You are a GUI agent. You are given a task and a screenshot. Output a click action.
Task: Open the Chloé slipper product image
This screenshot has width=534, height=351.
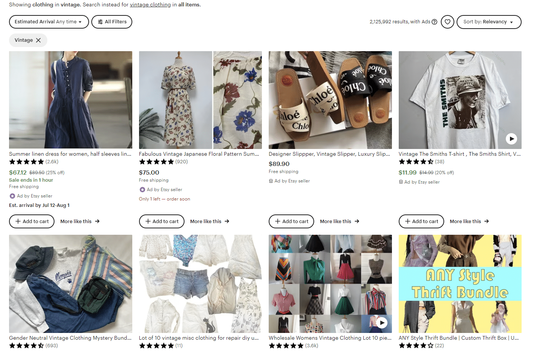point(330,100)
